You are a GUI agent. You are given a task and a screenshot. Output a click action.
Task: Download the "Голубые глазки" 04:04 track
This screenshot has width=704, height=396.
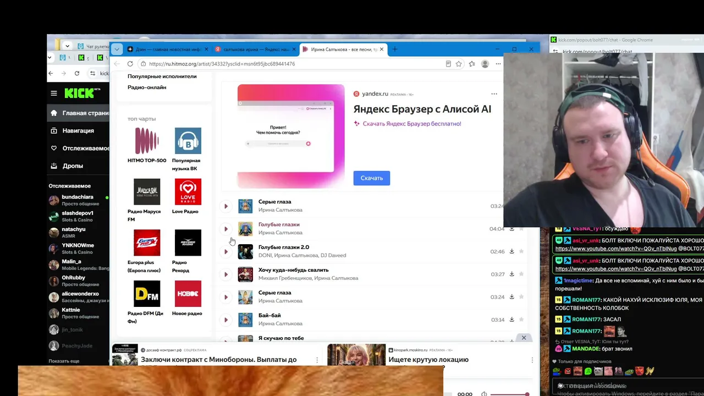[512, 228]
